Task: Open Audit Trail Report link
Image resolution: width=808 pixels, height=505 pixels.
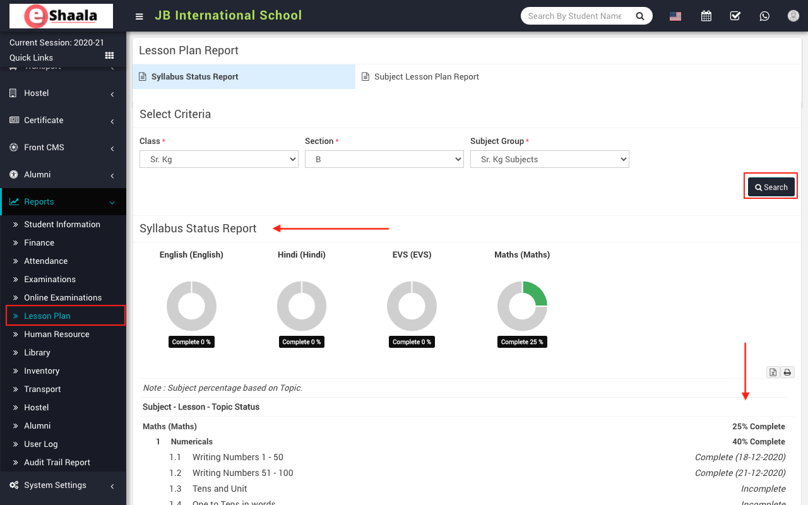Action: coord(57,463)
